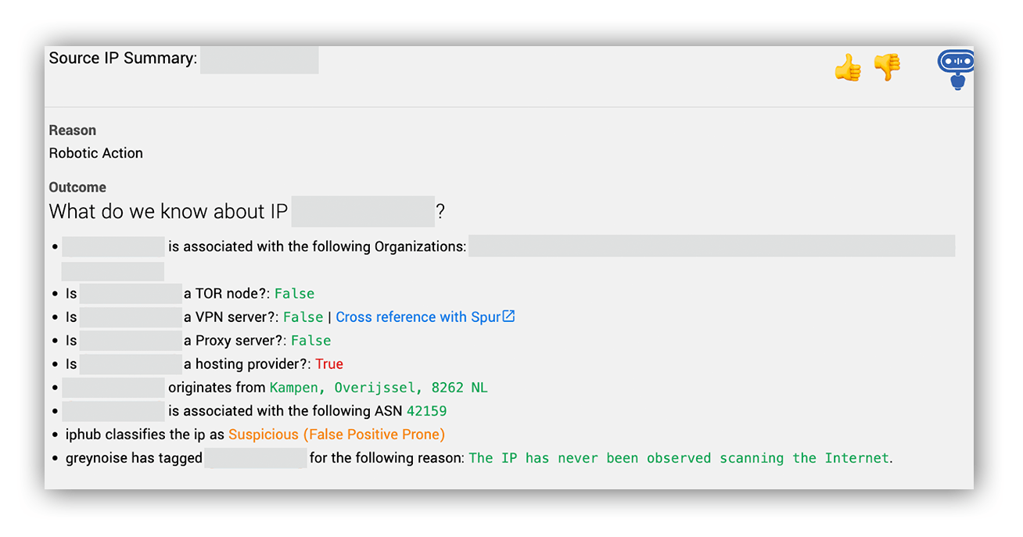Select the Robotic Action reason text
This screenshot has width=1023, height=537.
point(96,153)
